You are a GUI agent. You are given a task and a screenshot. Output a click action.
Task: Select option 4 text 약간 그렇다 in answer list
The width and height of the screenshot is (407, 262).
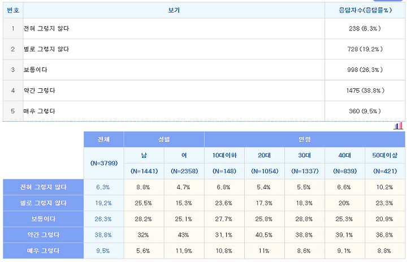point(40,91)
